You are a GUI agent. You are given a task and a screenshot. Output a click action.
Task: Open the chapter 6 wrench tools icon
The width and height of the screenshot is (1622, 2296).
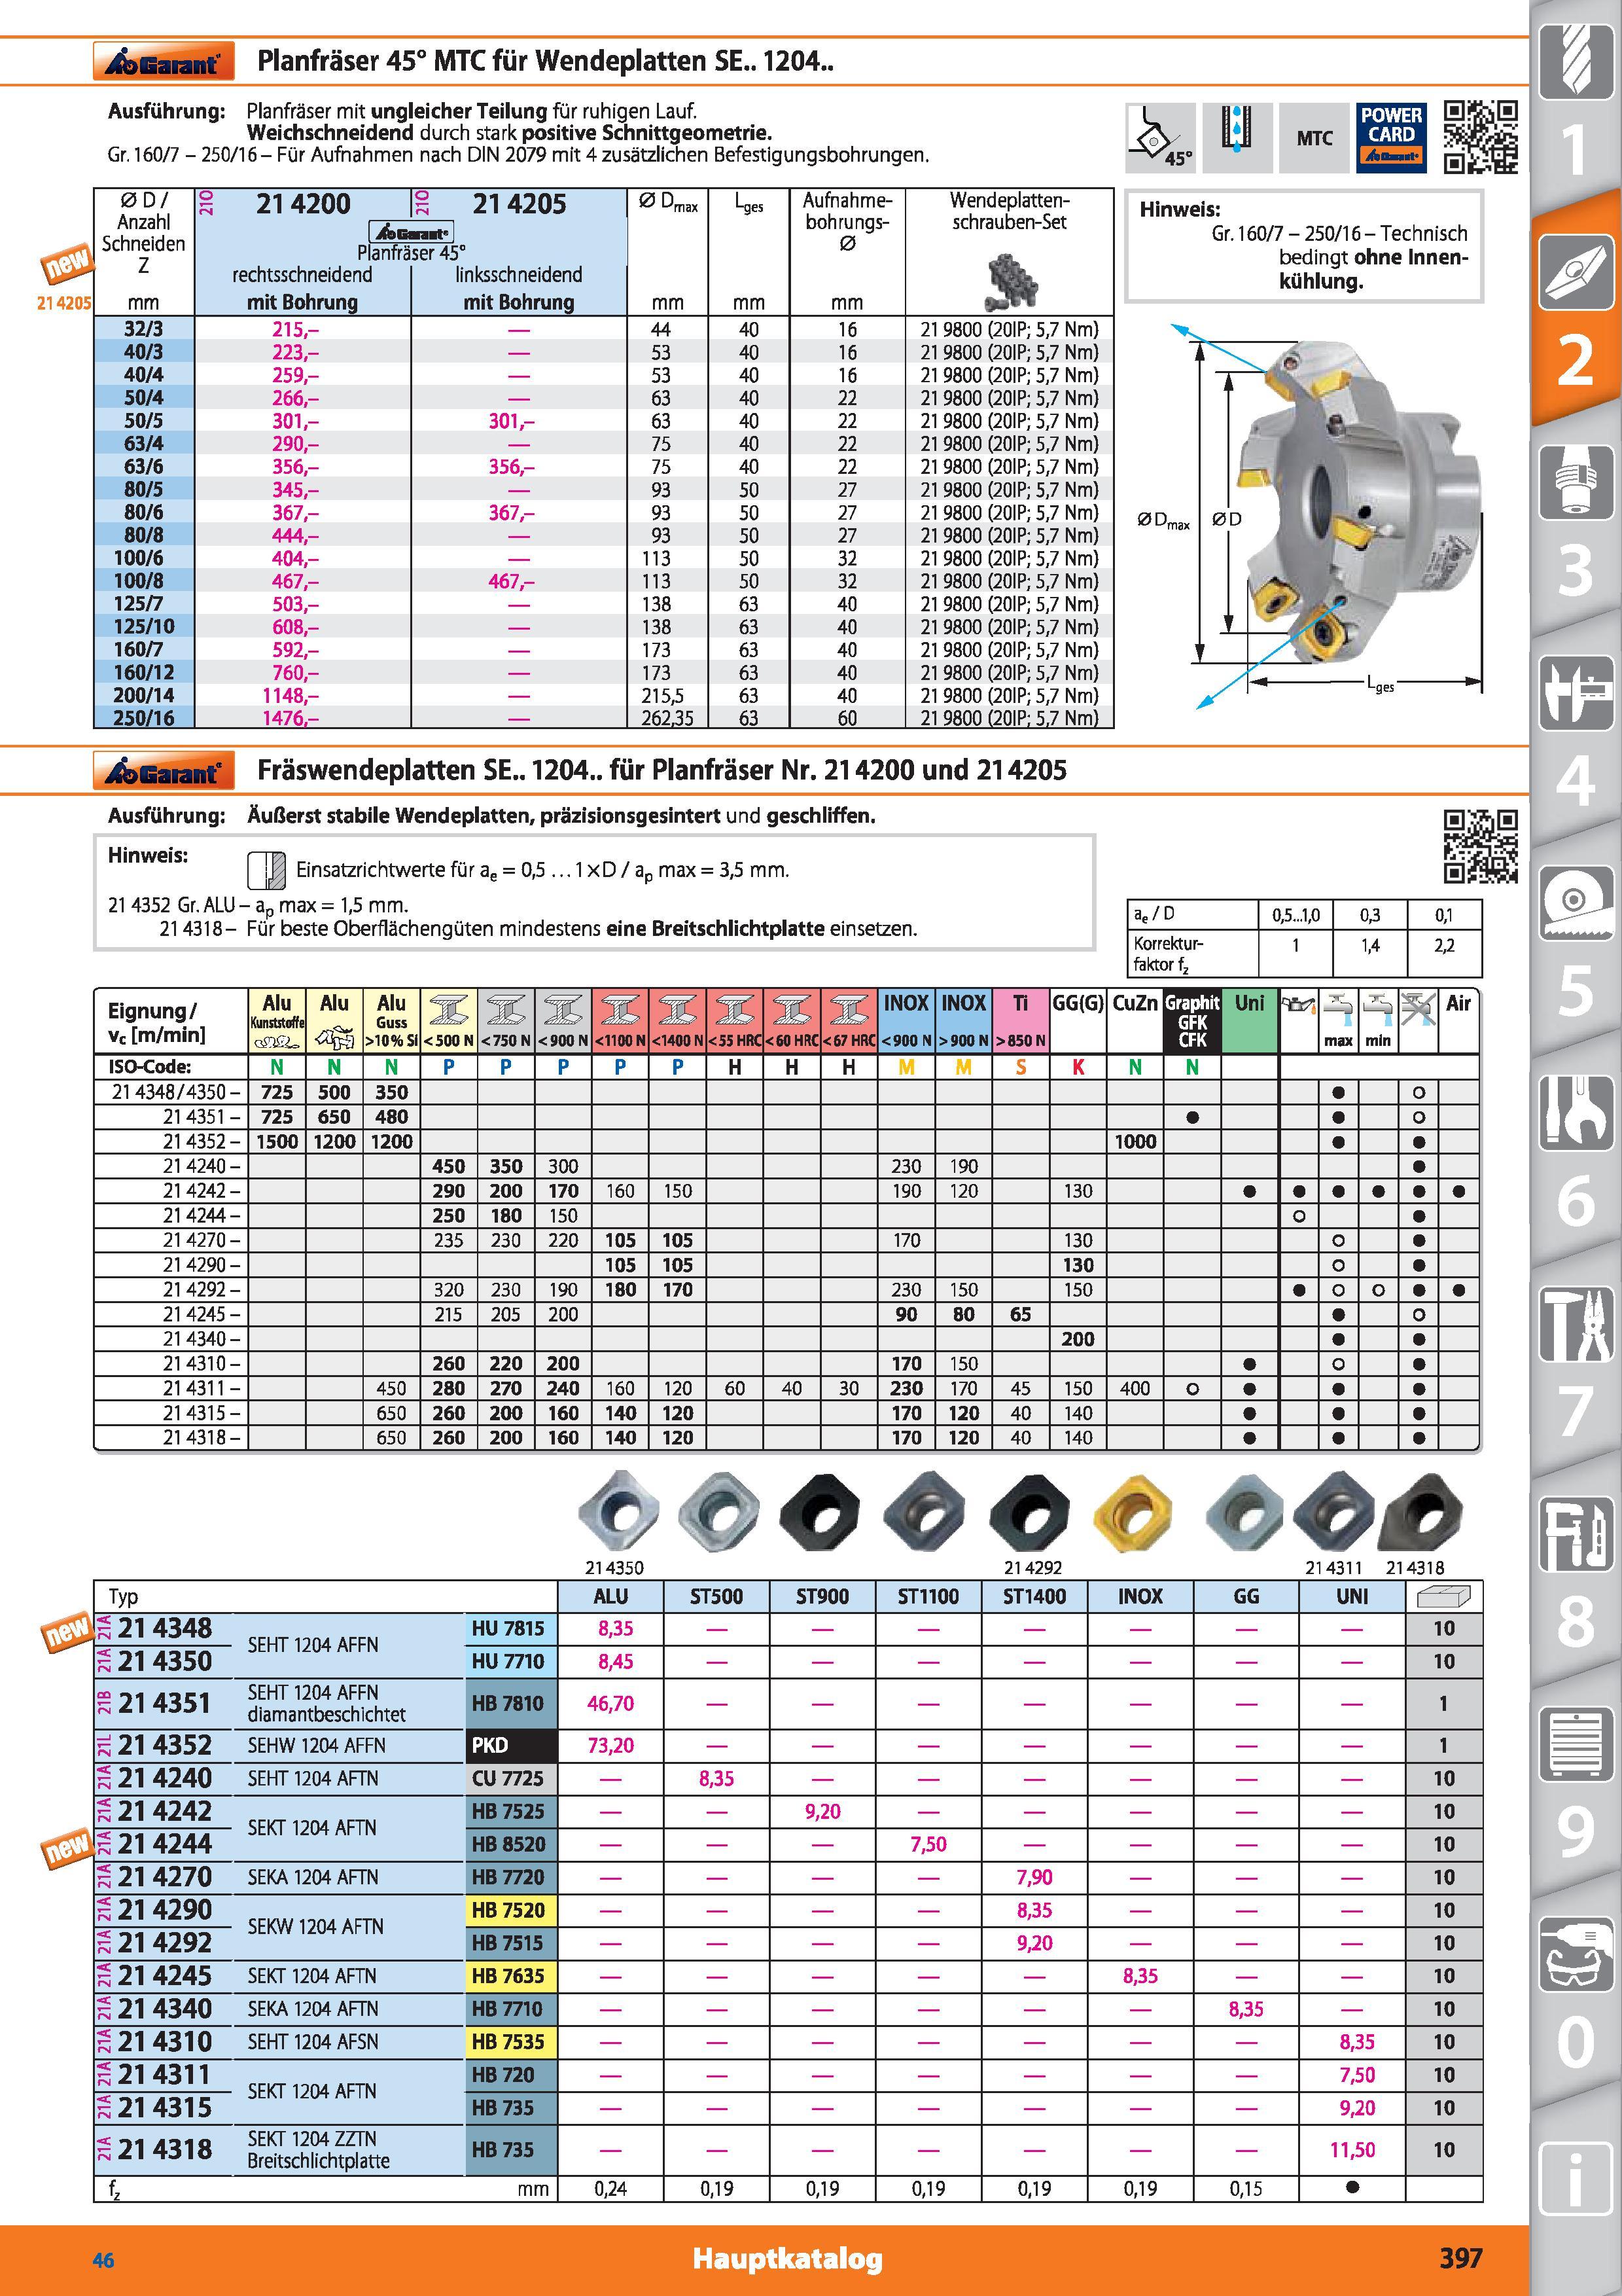coord(1575,1112)
